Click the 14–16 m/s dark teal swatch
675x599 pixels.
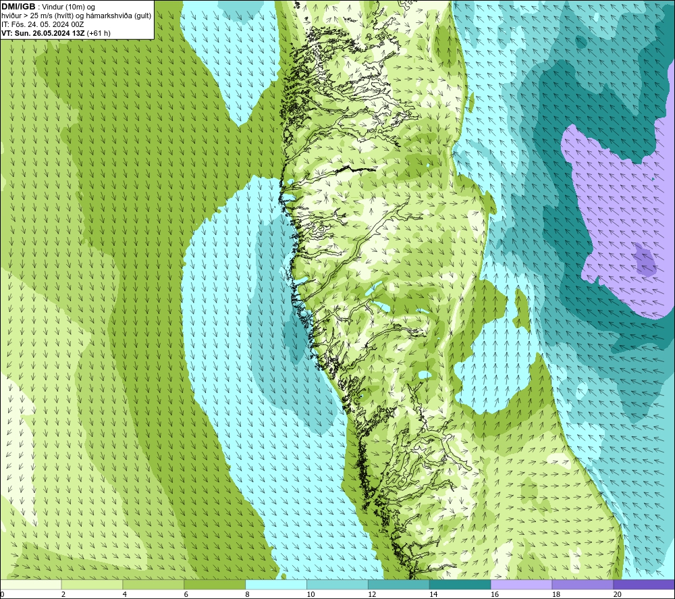coord(460,585)
